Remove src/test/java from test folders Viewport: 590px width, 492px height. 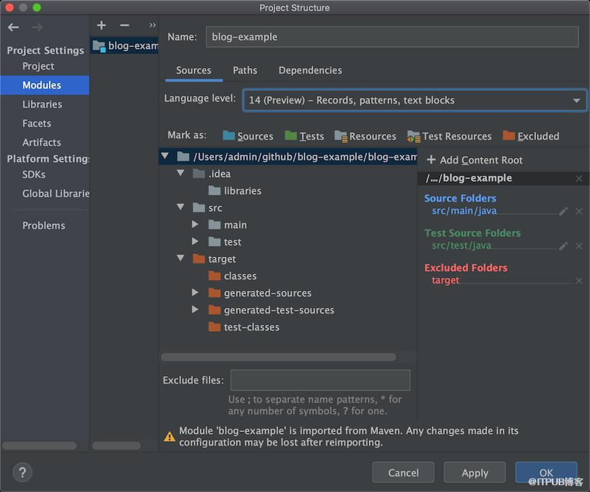[579, 246]
